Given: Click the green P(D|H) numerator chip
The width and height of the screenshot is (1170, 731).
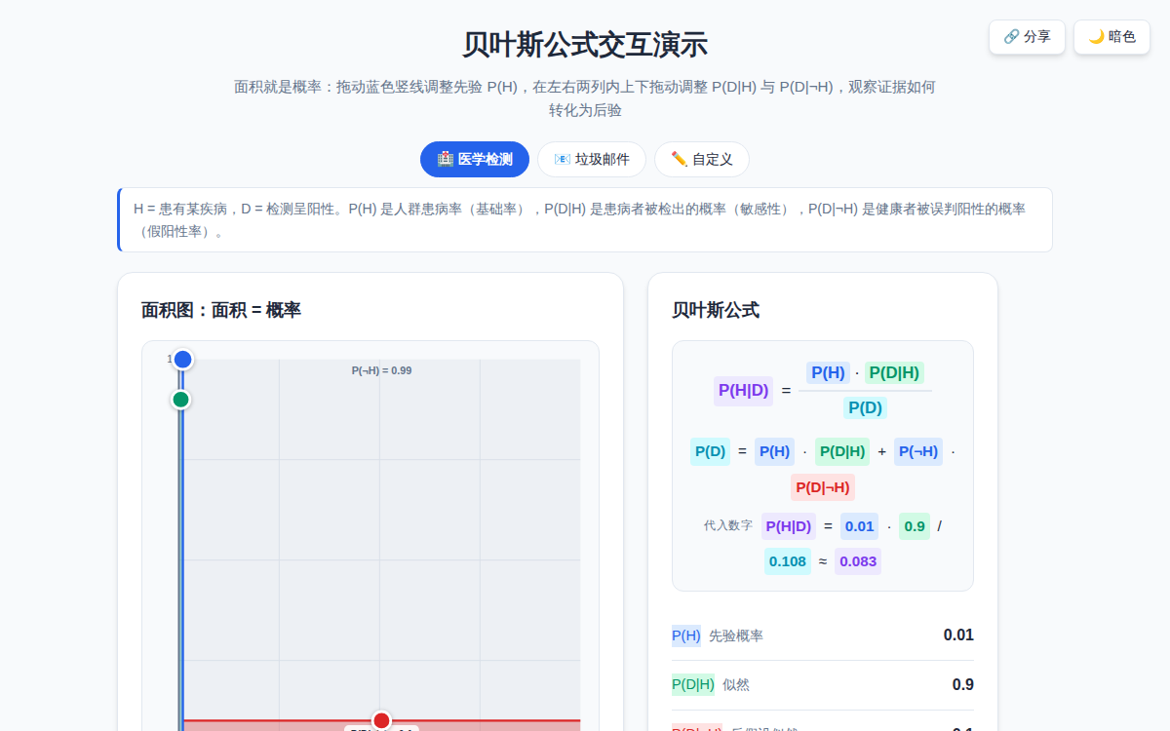Looking at the screenshot, I should click(x=894, y=372).
